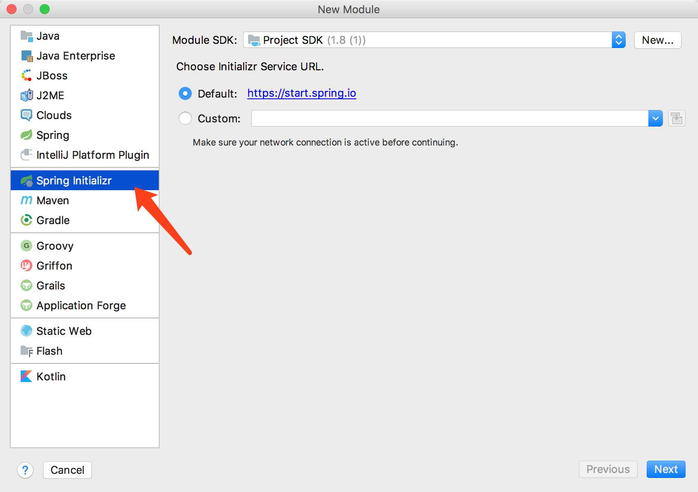The width and height of the screenshot is (698, 492).
Task: Select the Maven module type
Action: tap(85, 201)
